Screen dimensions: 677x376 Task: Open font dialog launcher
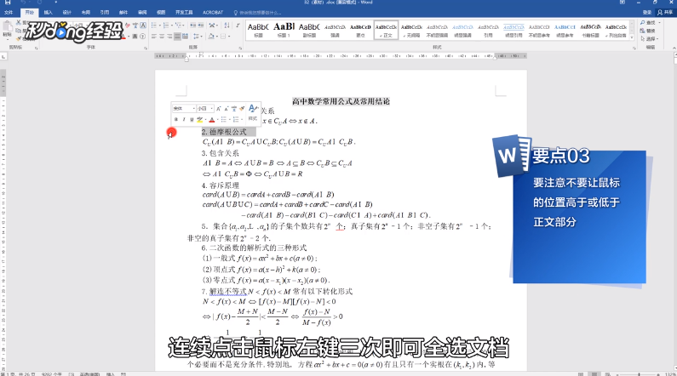tap(146, 48)
